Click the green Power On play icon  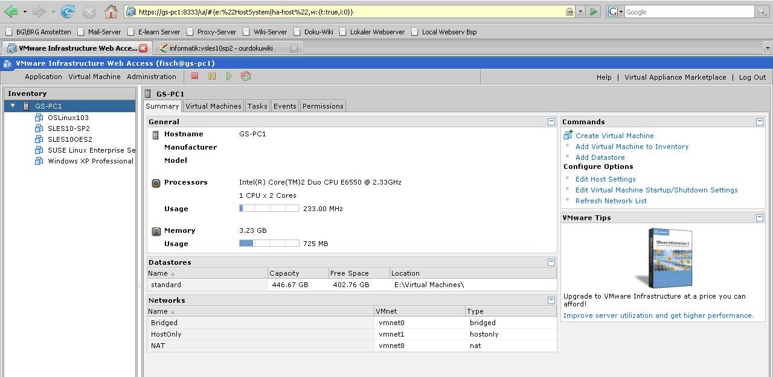click(x=229, y=76)
